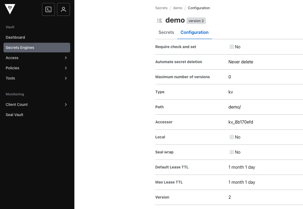
Task: Click the list icon beside demo title
Action: coord(160,21)
